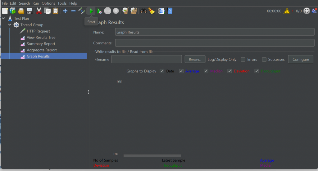Image resolution: width=318 pixels, height=171 pixels.
Task: Click the blue plus Expand All icon
Action: (65, 11)
